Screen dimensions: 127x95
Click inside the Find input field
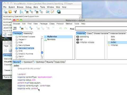[x=101, y=29]
